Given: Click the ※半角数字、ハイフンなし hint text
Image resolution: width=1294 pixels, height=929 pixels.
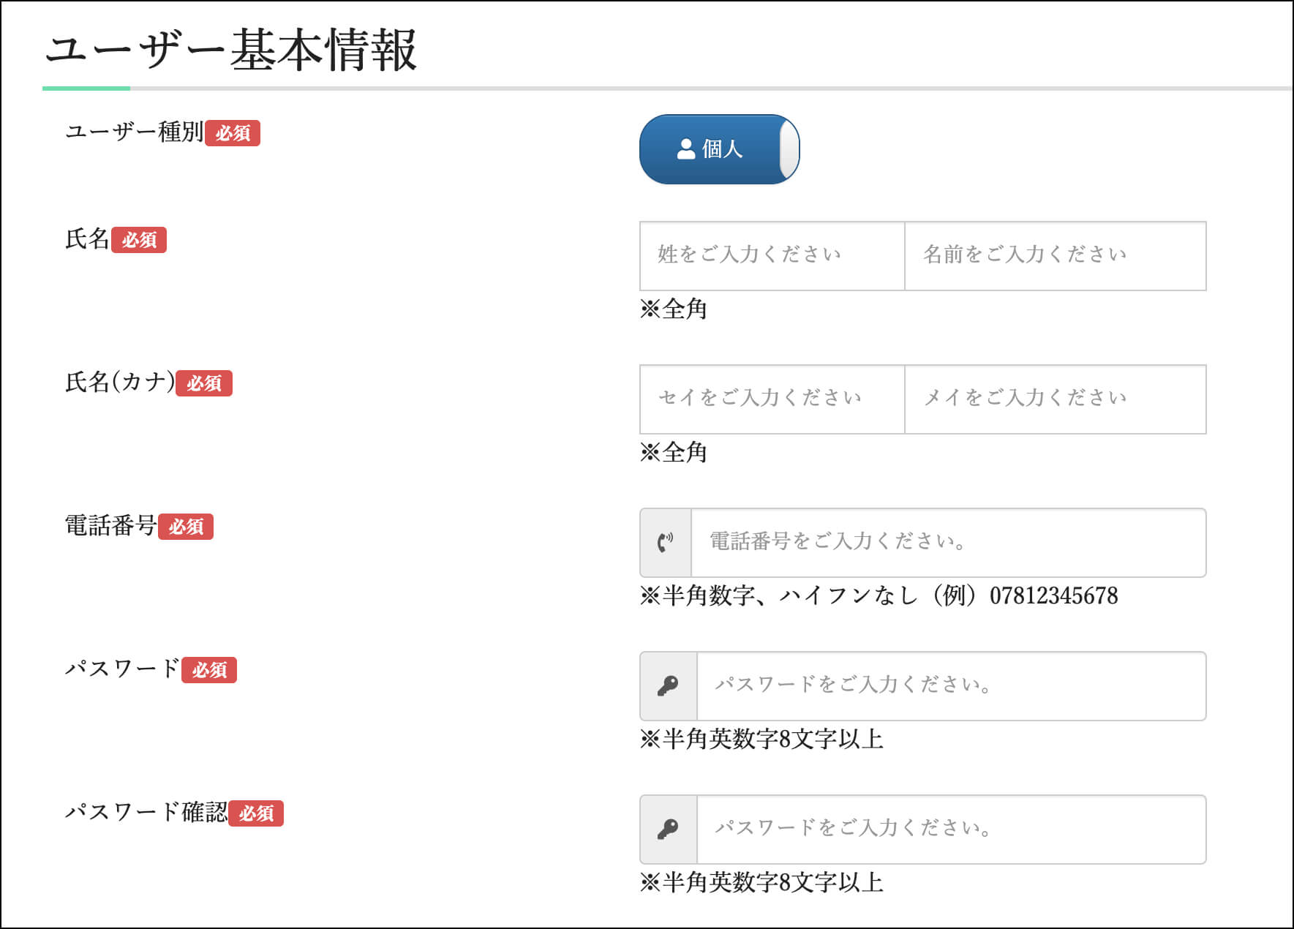Looking at the screenshot, I should click(879, 595).
